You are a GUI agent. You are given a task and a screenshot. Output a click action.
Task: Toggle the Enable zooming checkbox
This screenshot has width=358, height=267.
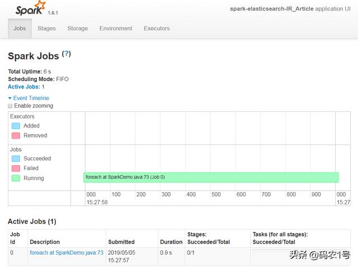[10, 106]
